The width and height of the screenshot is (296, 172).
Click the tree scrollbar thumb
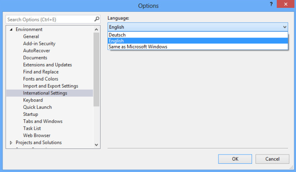click(96, 70)
